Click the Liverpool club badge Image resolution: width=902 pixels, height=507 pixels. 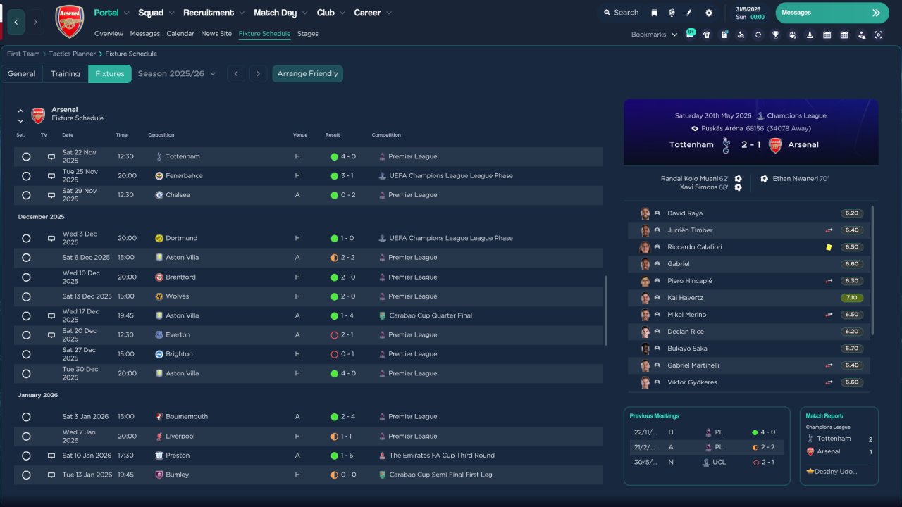point(159,437)
